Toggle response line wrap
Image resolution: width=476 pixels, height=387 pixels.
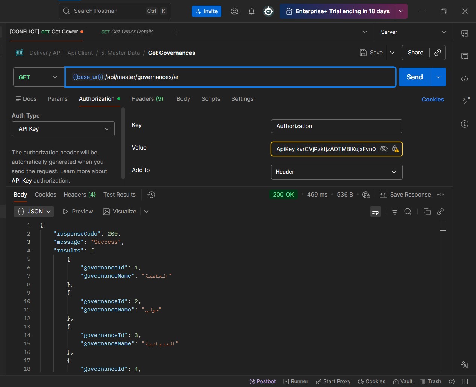tap(376, 212)
